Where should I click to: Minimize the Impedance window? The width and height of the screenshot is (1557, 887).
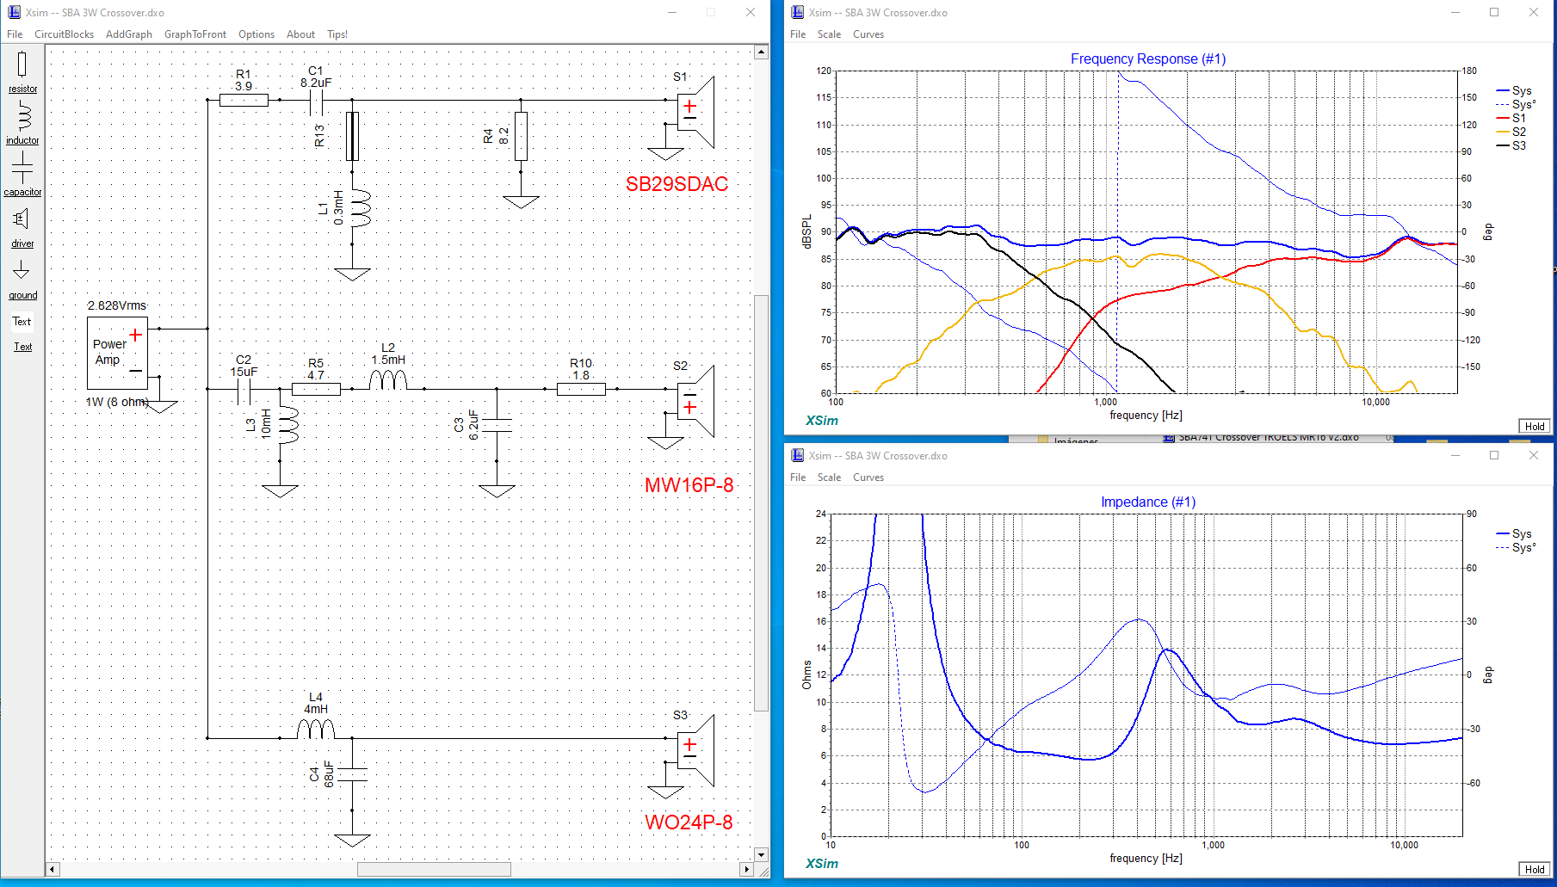click(x=1455, y=455)
